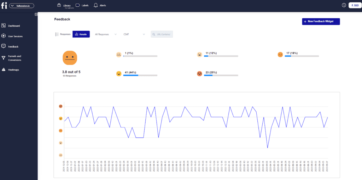
Task: Expand the fullsession.io site selector
Action: (22, 6)
